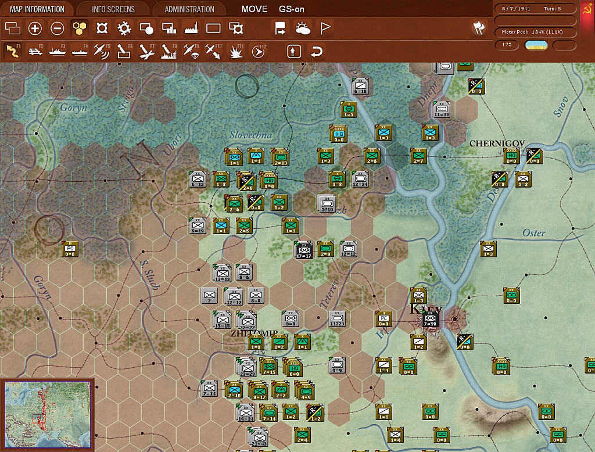Click the CHERNIGOV city label

497,144
